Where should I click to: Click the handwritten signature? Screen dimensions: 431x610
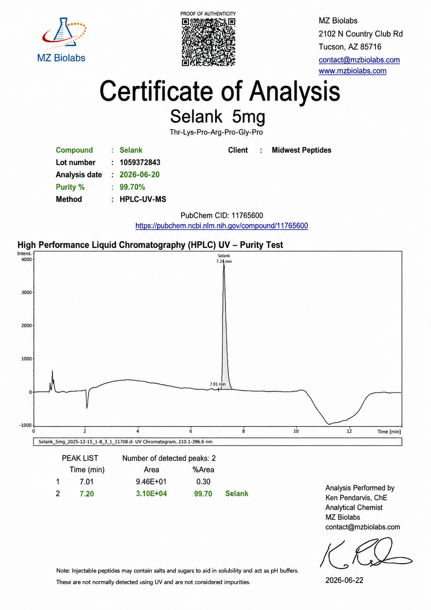pos(366,553)
